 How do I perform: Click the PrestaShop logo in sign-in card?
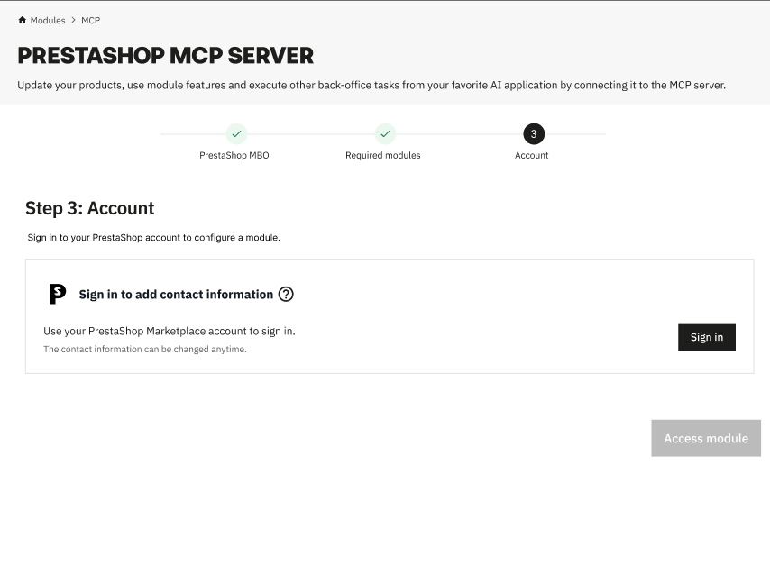pos(58,294)
